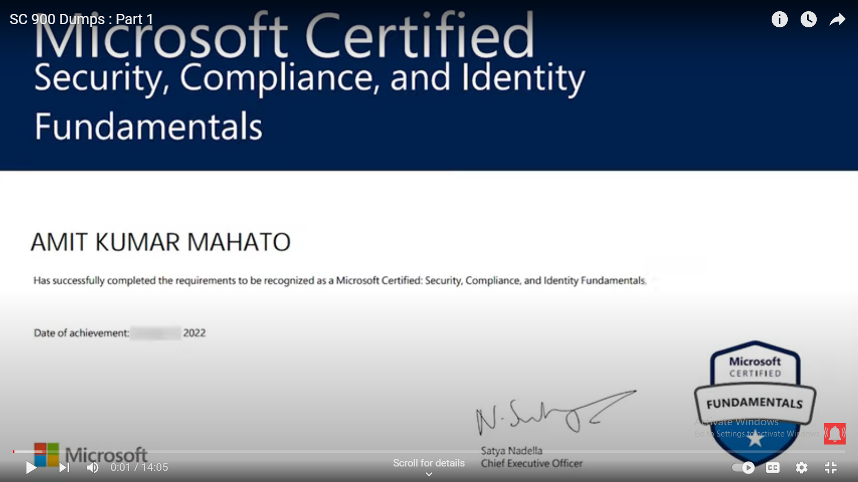Mute the video volume
The width and height of the screenshot is (858, 482).
point(93,468)
